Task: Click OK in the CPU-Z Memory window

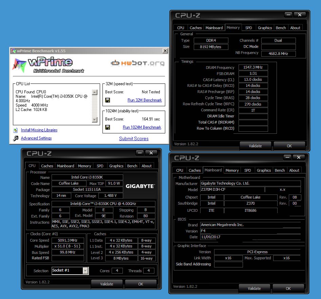Action: (x=289, y=146)
